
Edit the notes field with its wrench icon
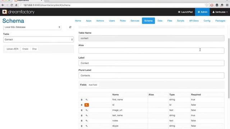(87, 121)
